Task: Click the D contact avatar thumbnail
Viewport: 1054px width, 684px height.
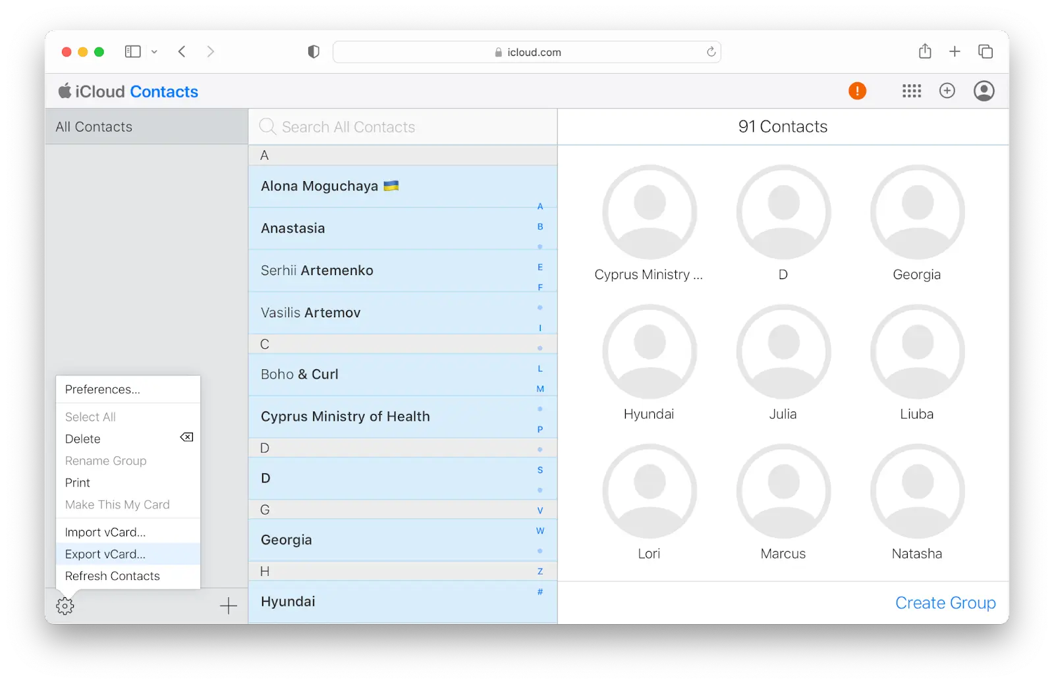Action: point(783,212)
